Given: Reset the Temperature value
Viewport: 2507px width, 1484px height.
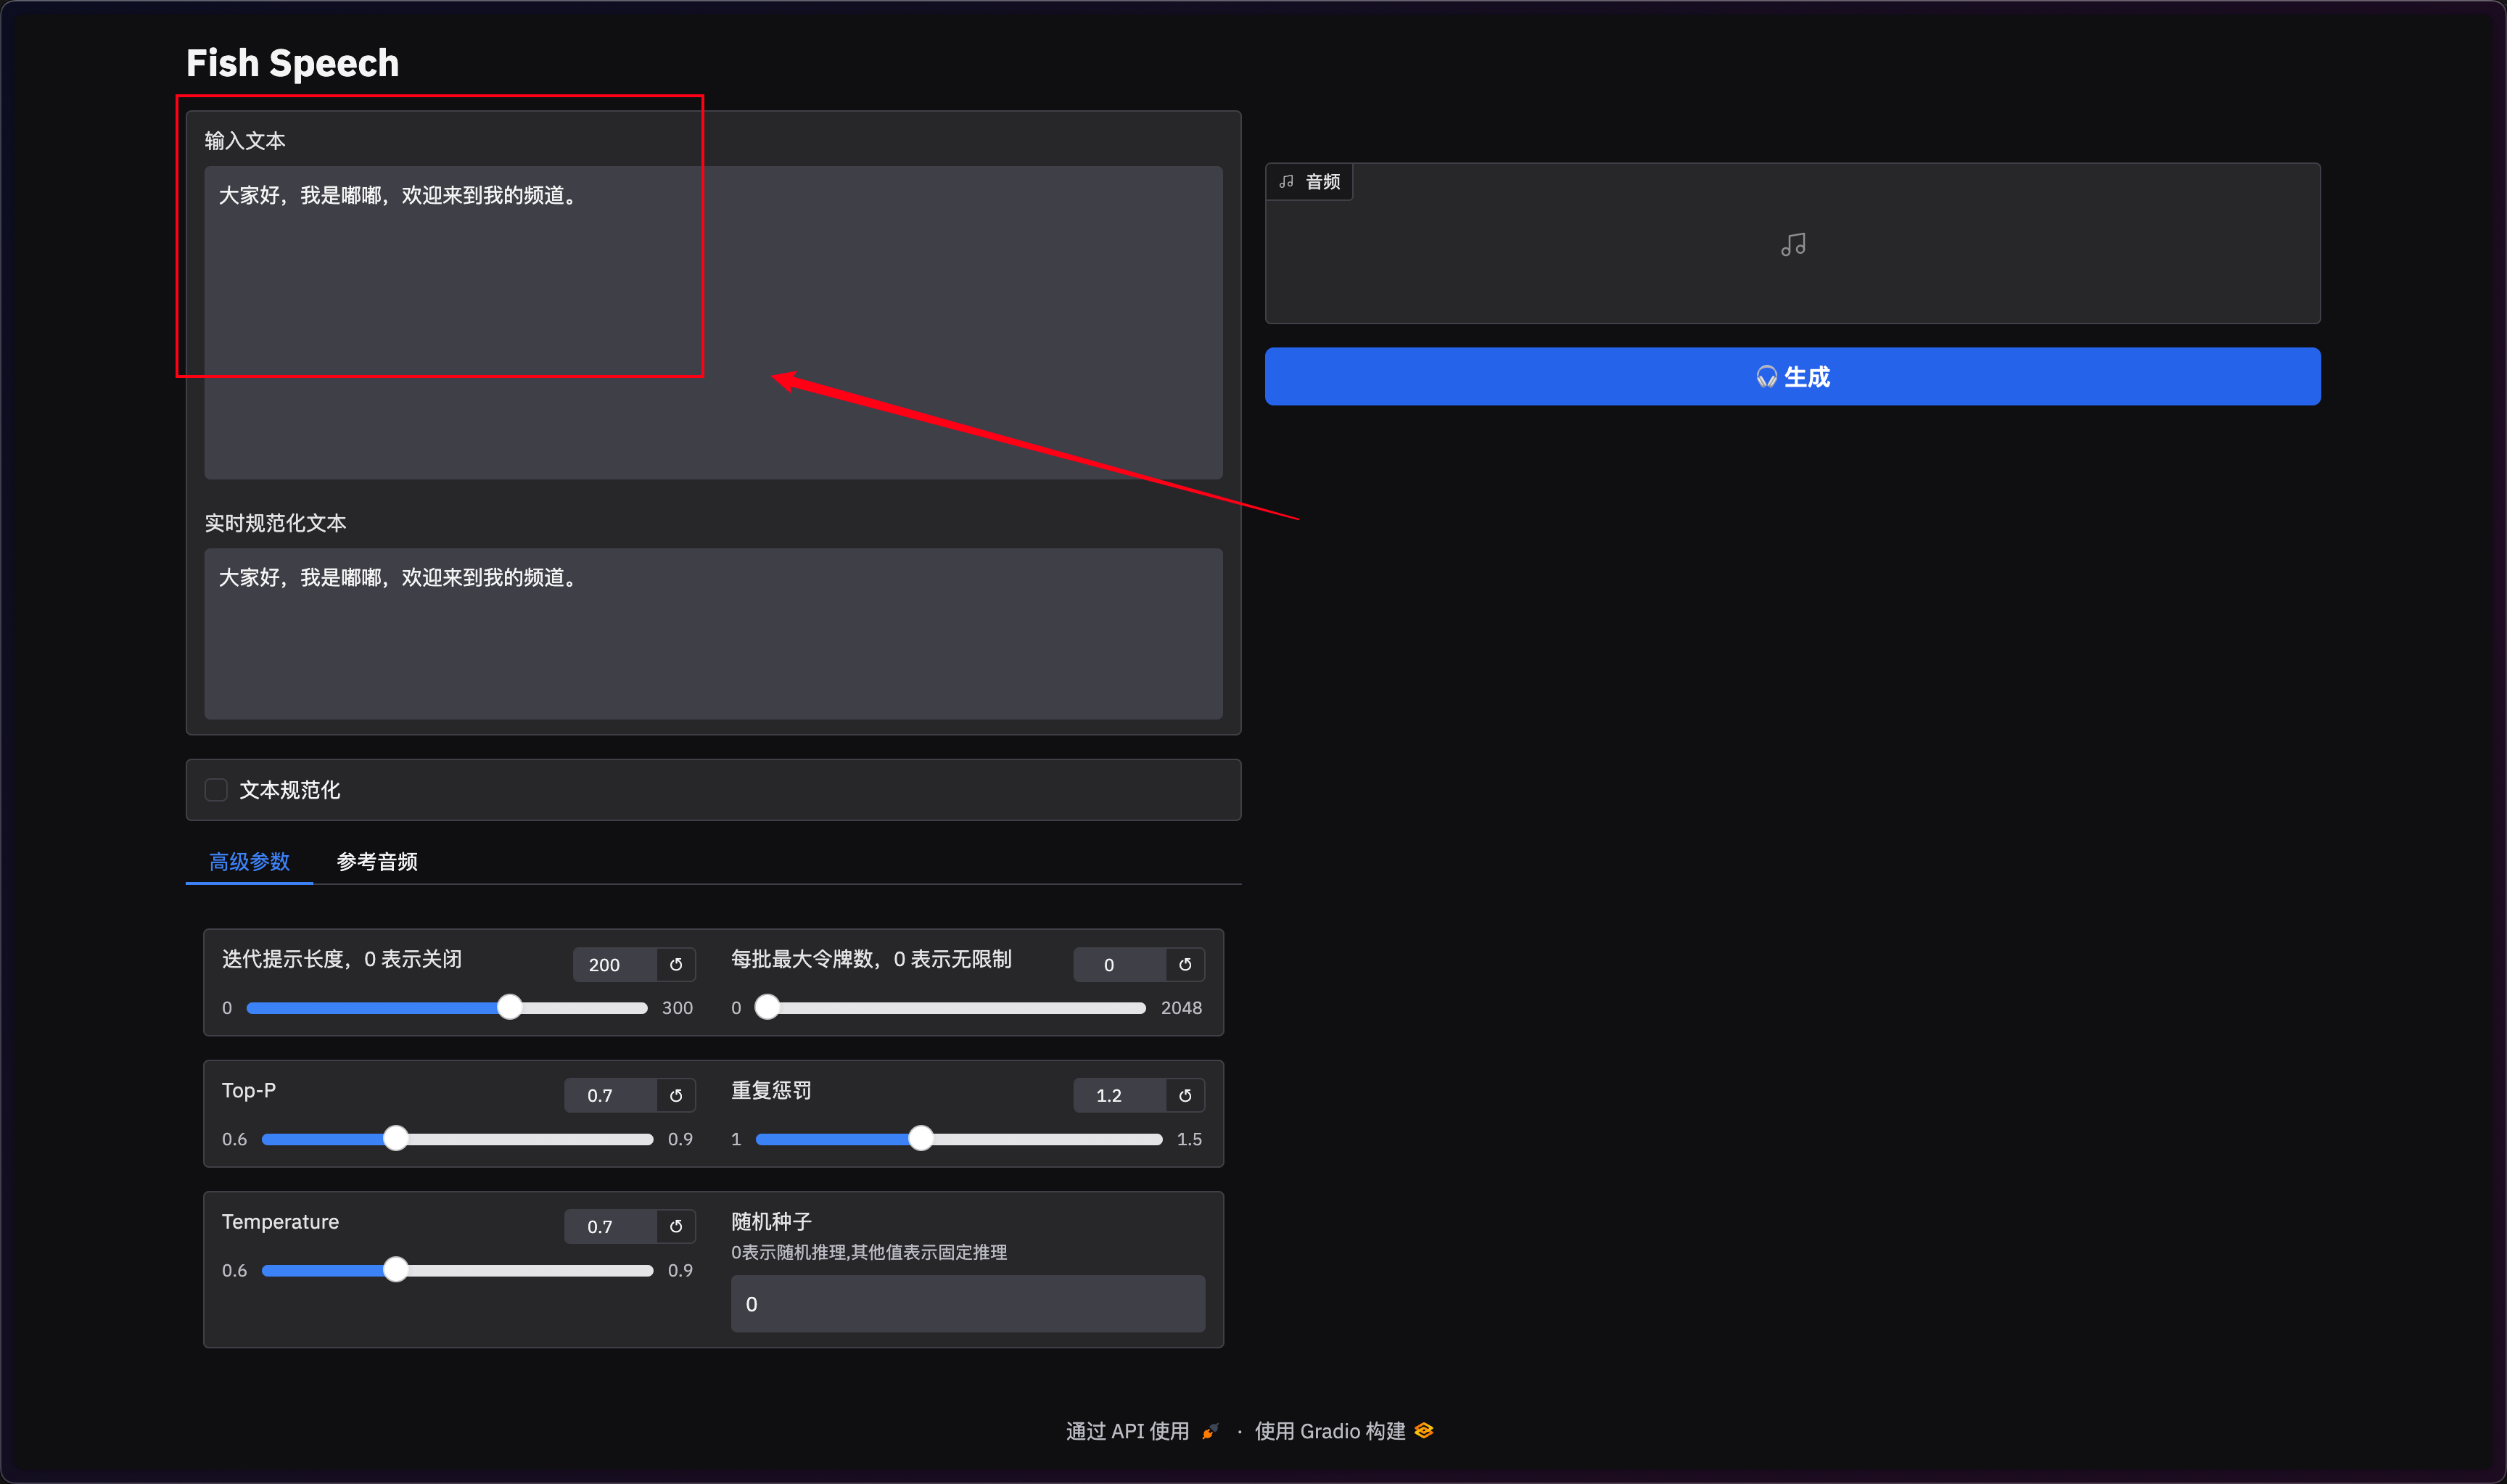Looking at the screenshot, I should (676, 1227).
